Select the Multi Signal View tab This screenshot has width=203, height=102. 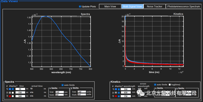pyautogui.click(x=132, y=6)
